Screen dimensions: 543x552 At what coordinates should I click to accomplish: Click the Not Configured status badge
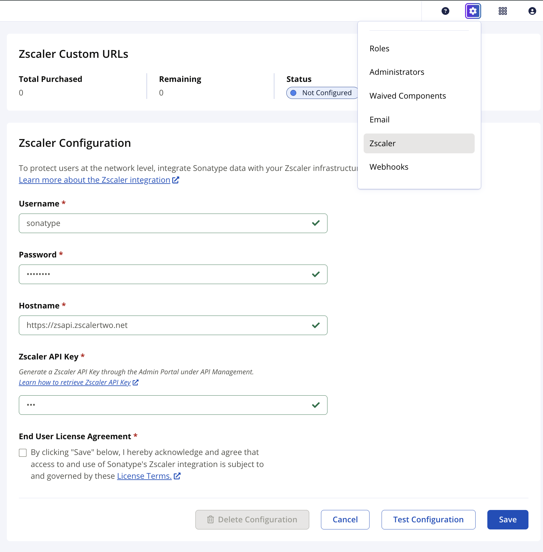coord(322,93)
